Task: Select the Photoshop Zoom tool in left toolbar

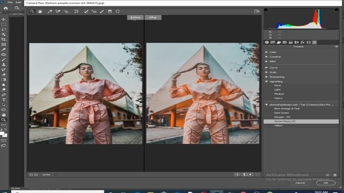Action: [x=4, y=120]
